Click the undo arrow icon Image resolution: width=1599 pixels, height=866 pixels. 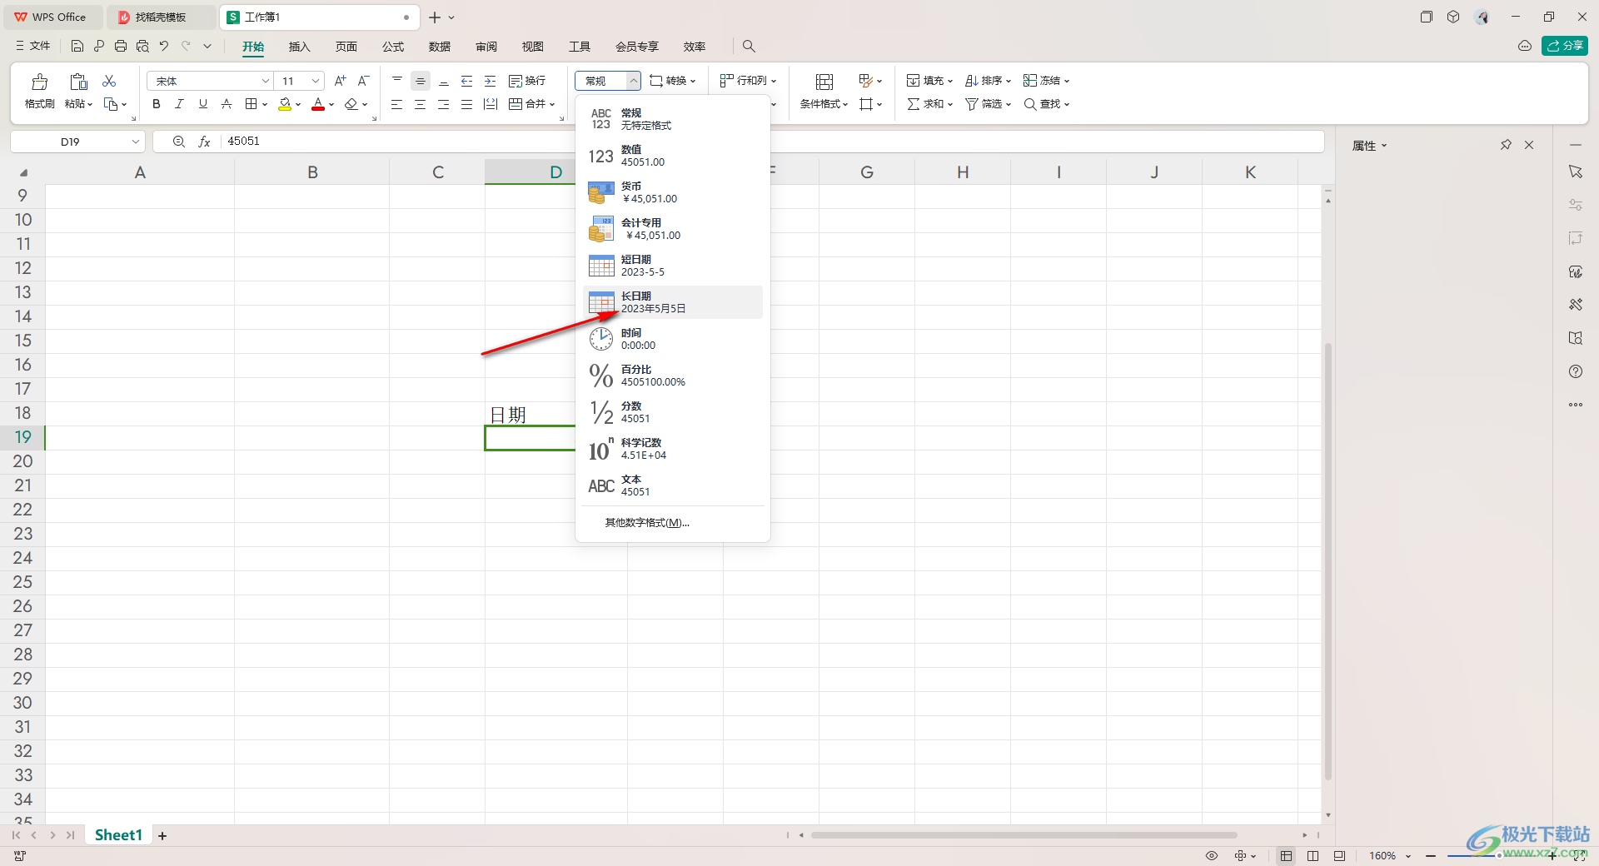[x=164, y=46]
